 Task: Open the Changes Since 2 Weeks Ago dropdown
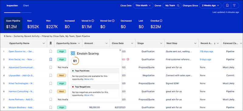(x=210, y=5)
